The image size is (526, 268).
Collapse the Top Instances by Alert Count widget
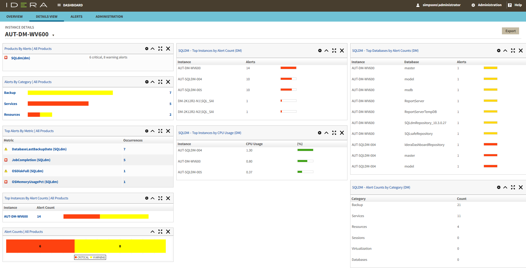click(326, 51)
